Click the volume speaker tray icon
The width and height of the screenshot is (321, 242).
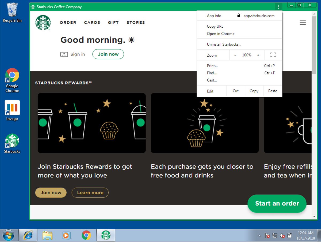(x=282, y=236)
